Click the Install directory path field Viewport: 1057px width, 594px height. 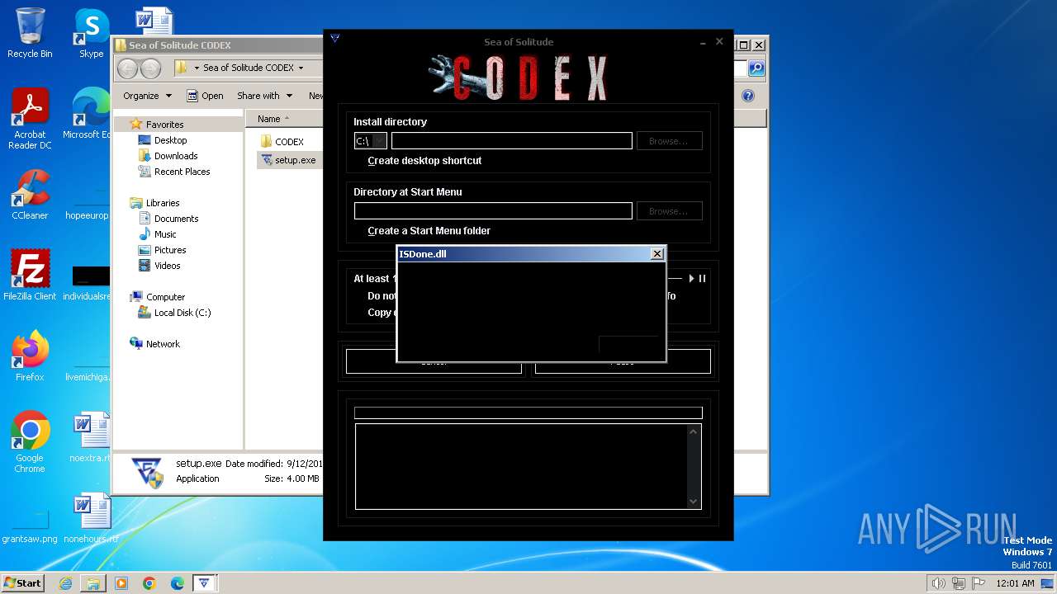(512, 141)
